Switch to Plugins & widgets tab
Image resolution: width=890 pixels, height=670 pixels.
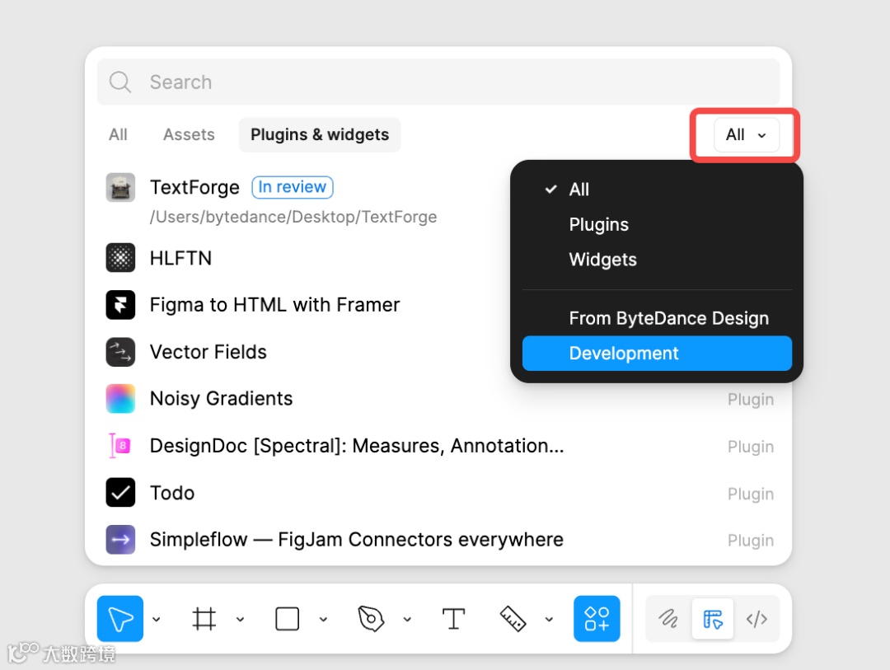[x=320, y=135]
